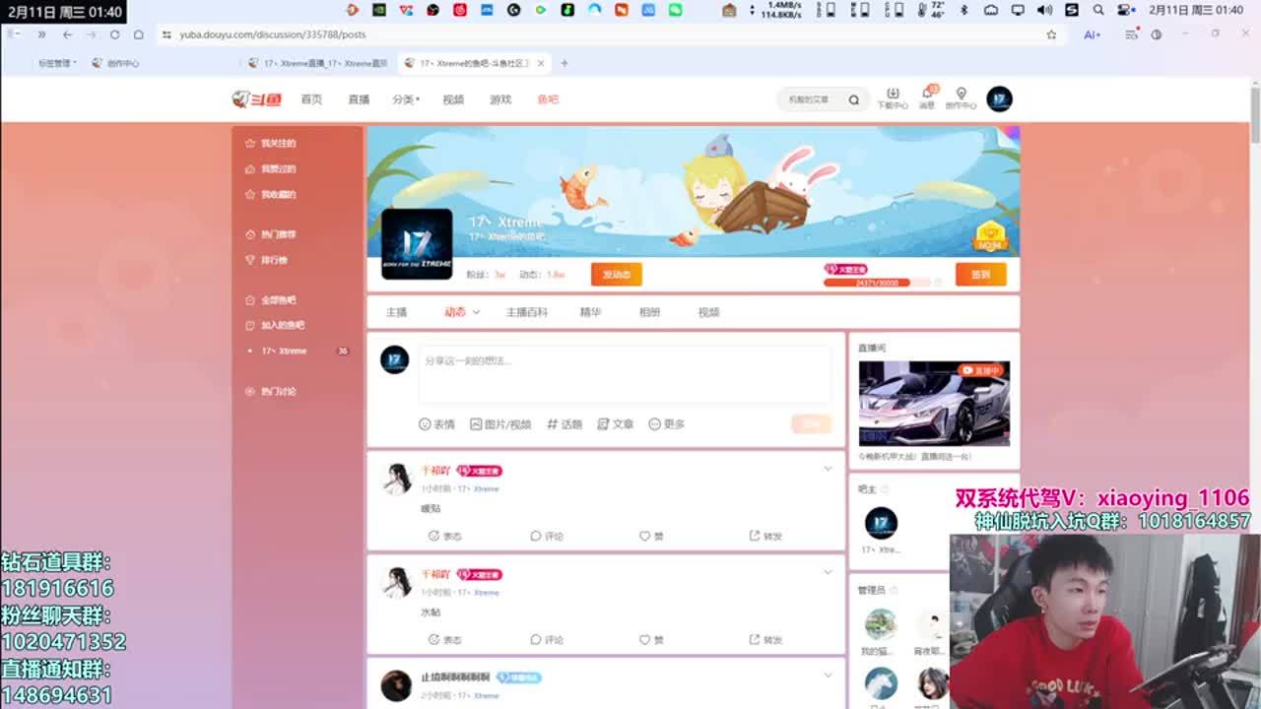Add a topic with the 话题 hashtag icon
Viewport: 1261px width, 709px height.
point(553,424)
